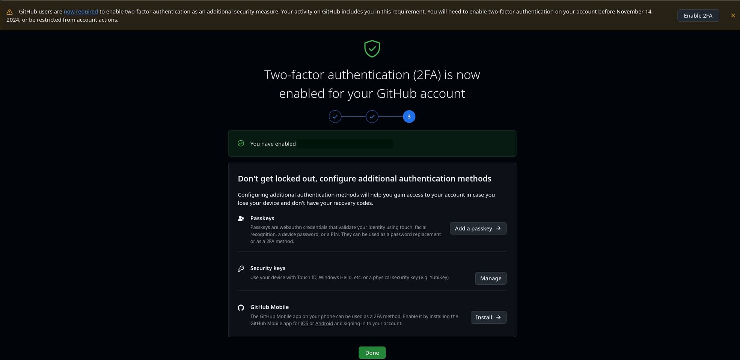Open the 'now required' link
The image size is (740, 360).
(x=81, y=12)
